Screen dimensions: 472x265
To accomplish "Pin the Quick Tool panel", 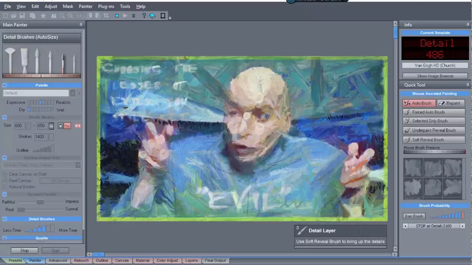I will click(468, 85).
